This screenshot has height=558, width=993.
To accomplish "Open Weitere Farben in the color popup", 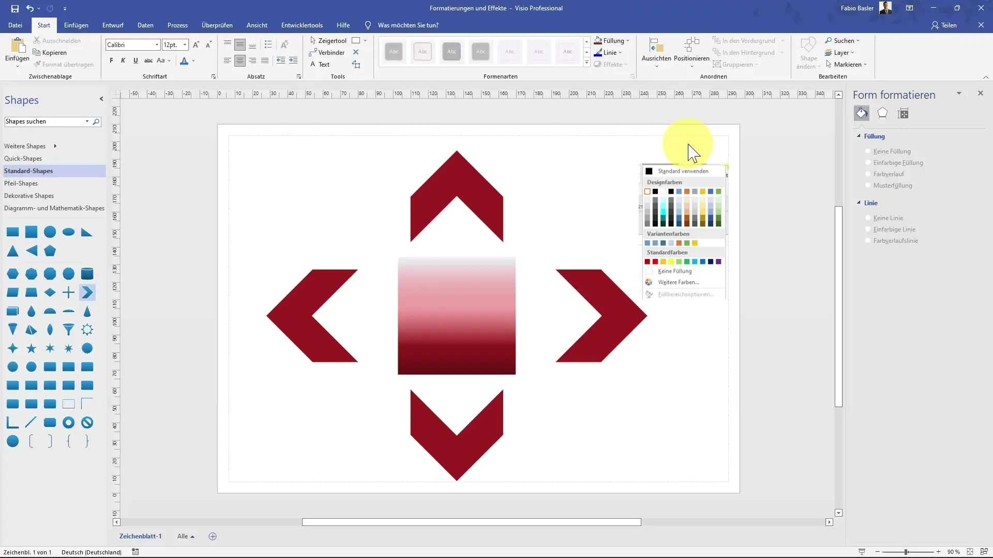I will (x=678, y=282).
